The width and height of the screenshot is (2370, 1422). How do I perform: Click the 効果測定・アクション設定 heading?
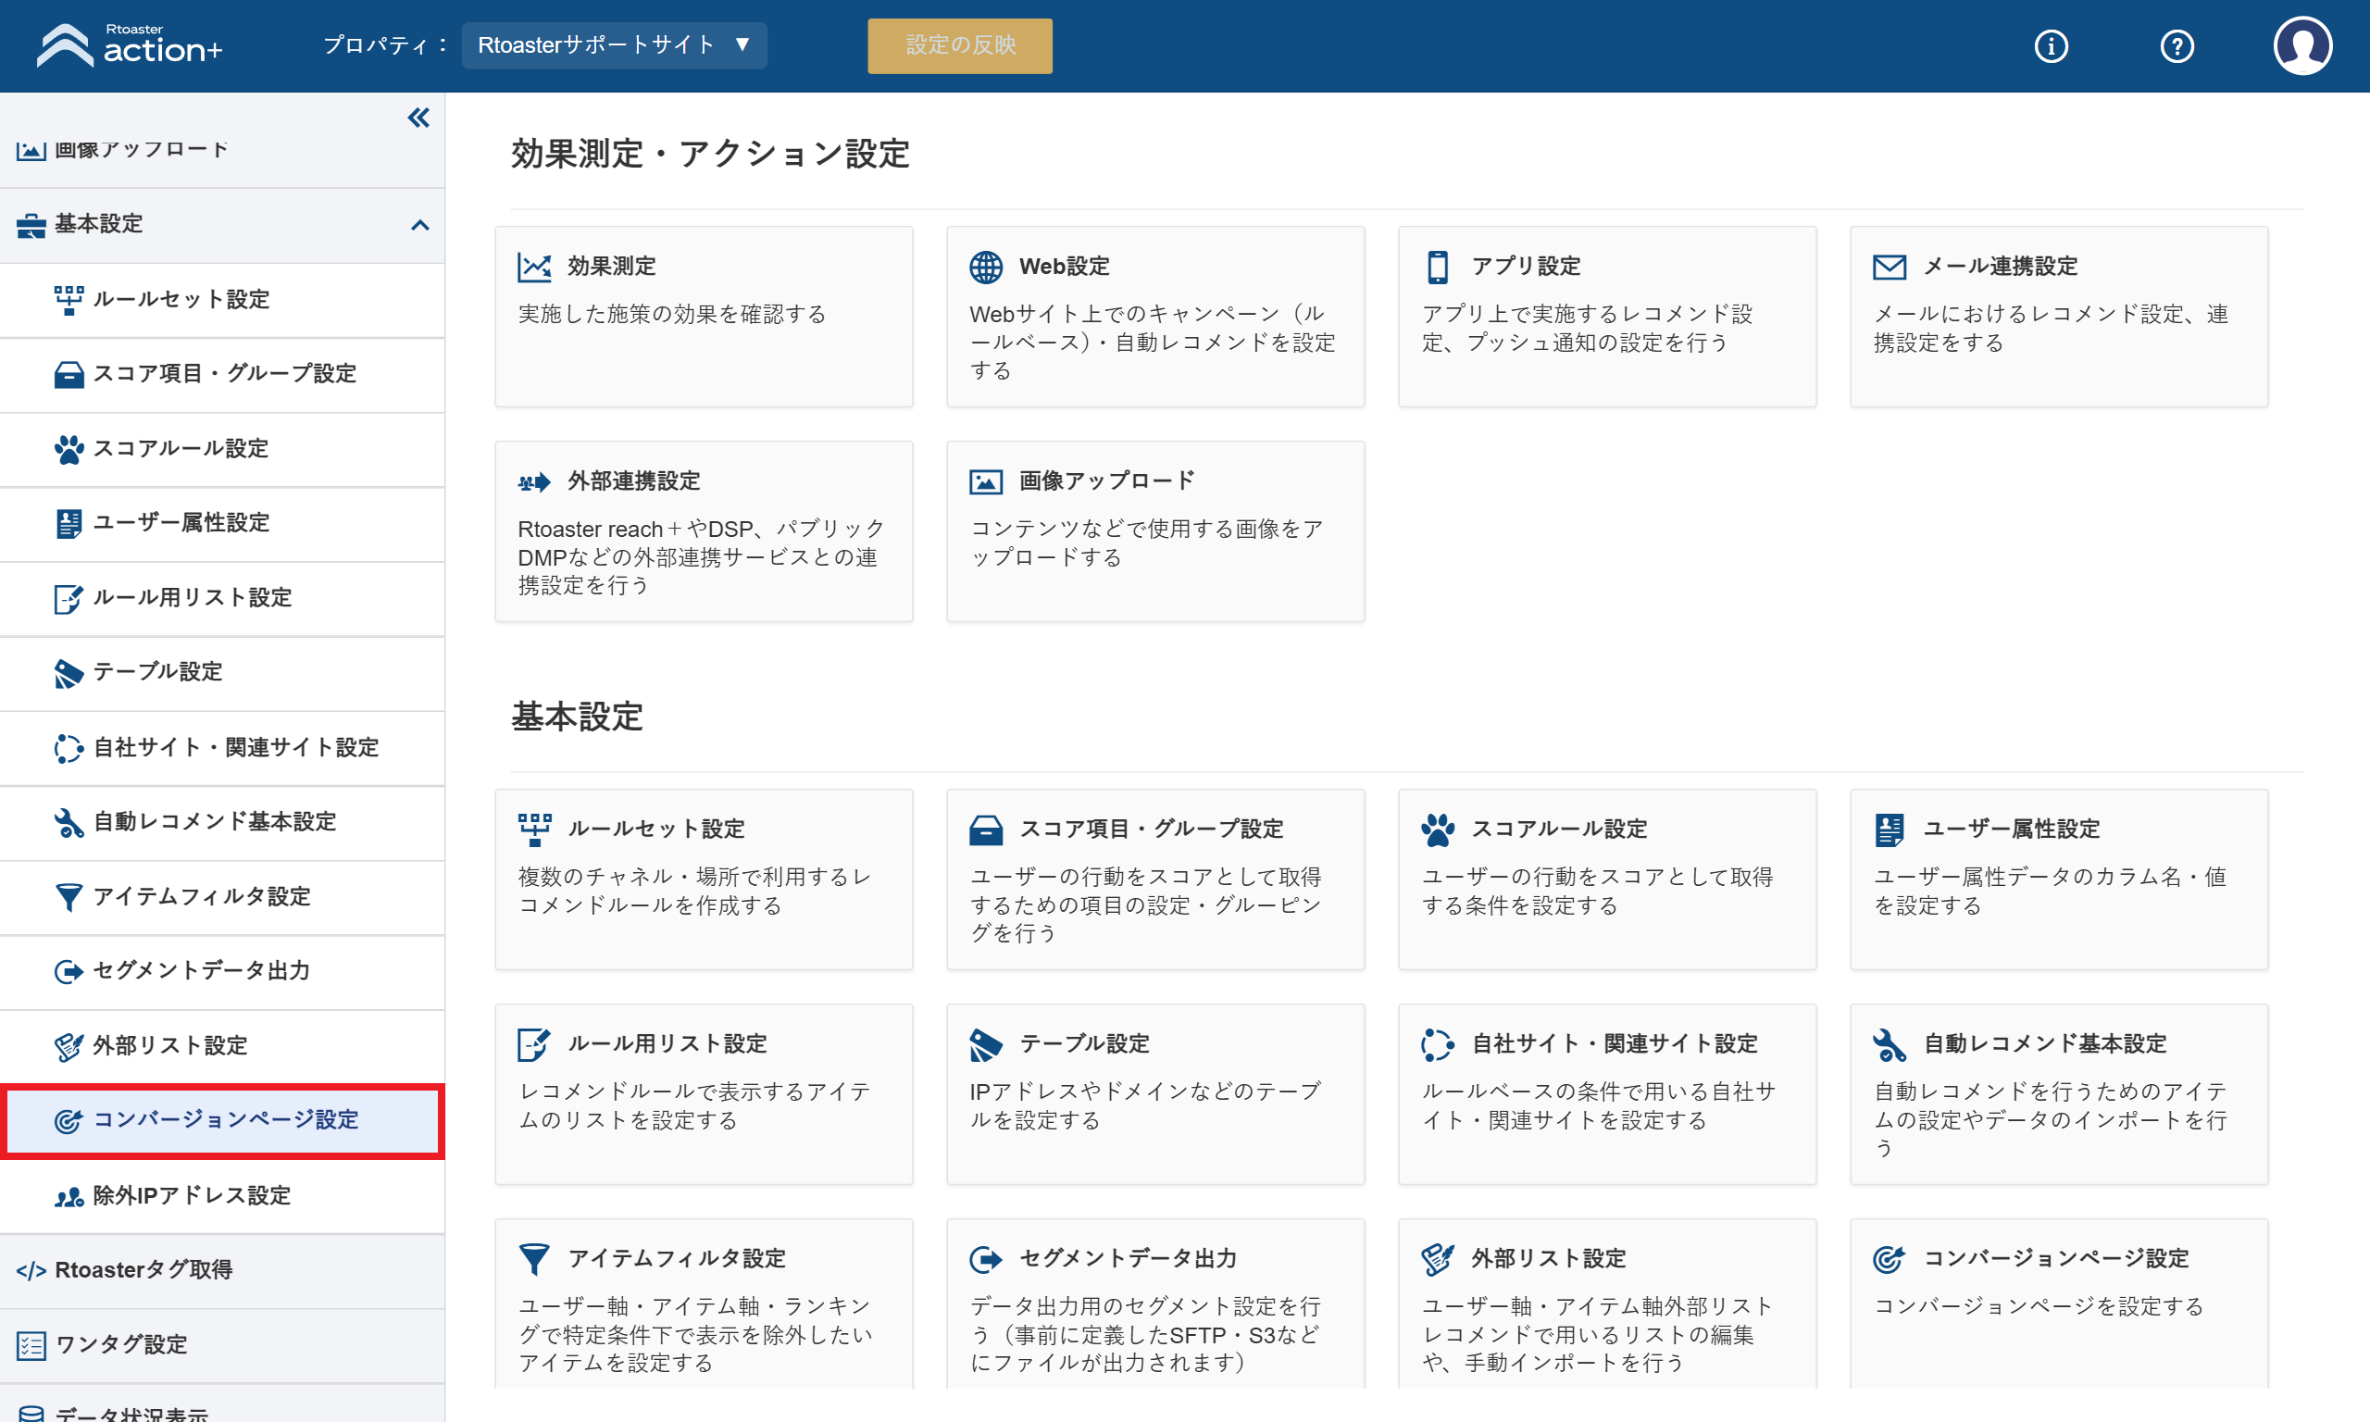pos(710,154)
